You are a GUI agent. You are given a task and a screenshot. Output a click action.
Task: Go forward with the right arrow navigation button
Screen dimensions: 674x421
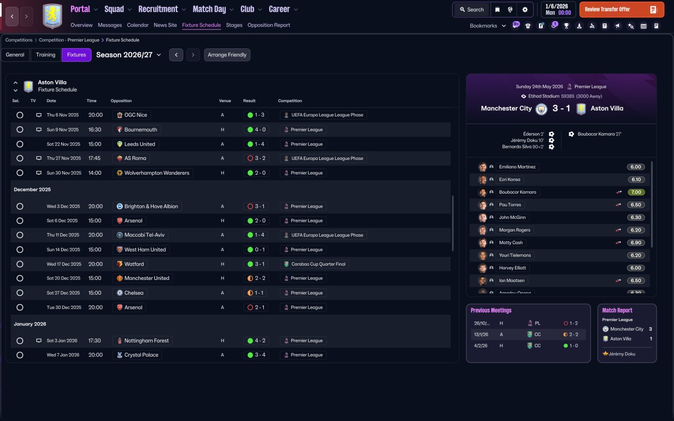(26, 16)
